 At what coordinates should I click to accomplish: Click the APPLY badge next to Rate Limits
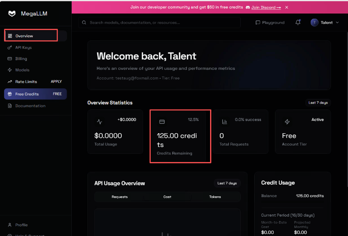tap(56, 82)
